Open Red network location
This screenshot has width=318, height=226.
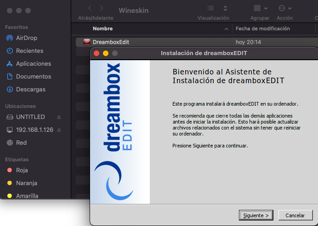pos(21,143)
